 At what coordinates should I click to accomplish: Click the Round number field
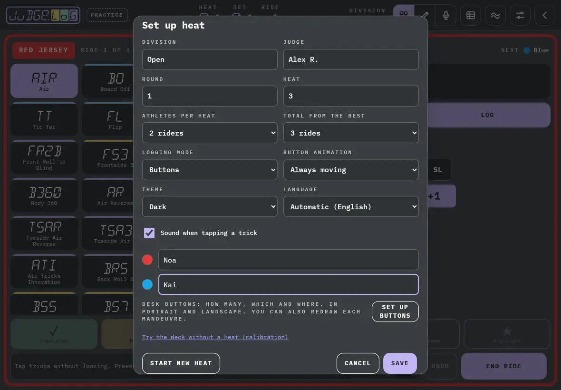click(x=210, y=96)
